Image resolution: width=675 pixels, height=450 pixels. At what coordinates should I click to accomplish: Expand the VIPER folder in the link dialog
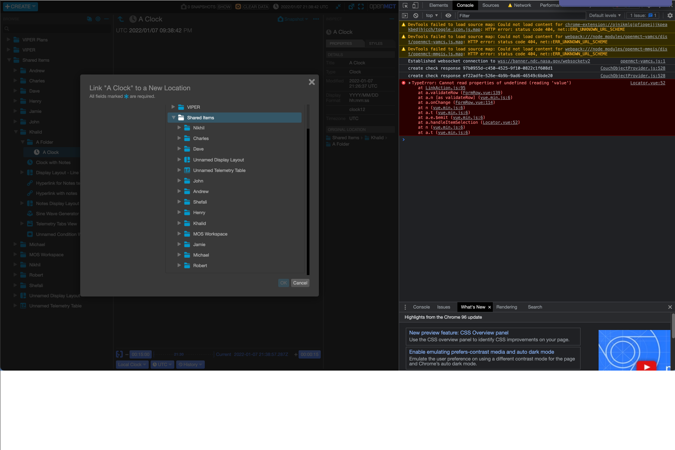173,107
